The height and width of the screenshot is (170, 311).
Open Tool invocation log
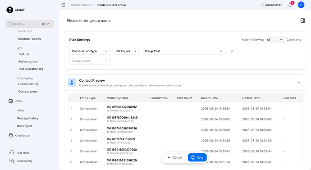point(31,69)
